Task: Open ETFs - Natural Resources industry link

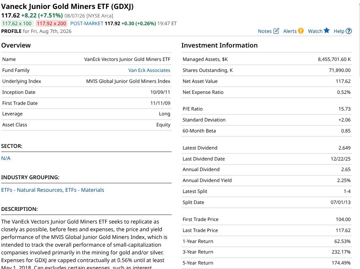Action: 32,190
